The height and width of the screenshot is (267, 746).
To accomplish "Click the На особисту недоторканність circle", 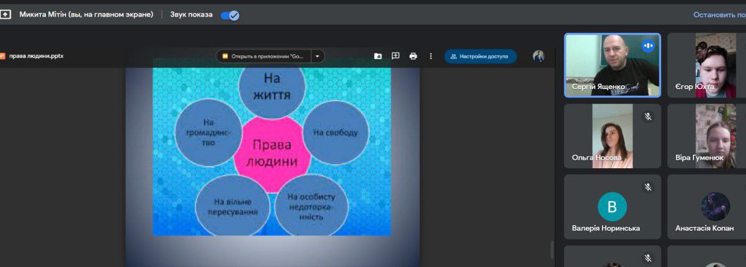I will point(311,206).
